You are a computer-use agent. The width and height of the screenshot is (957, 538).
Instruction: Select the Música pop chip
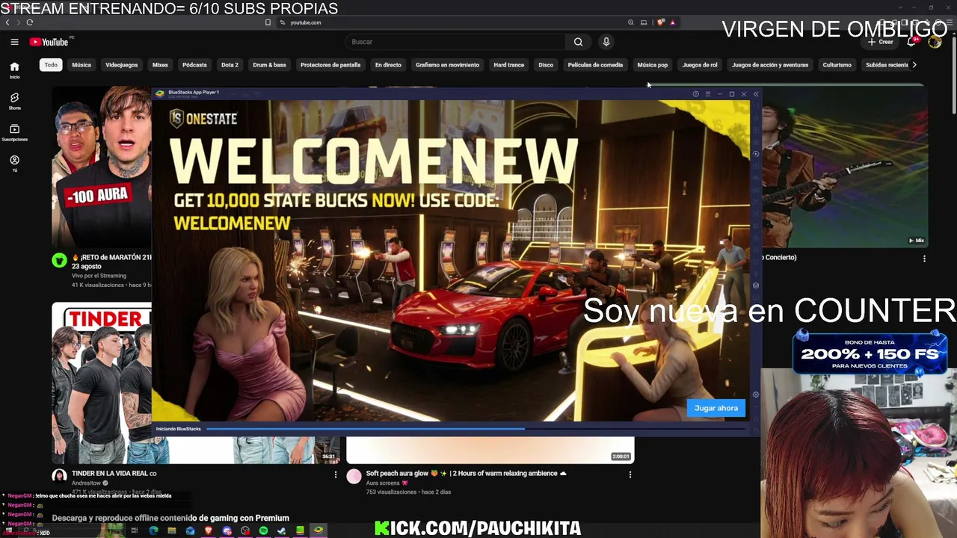[x=653, y=65]
